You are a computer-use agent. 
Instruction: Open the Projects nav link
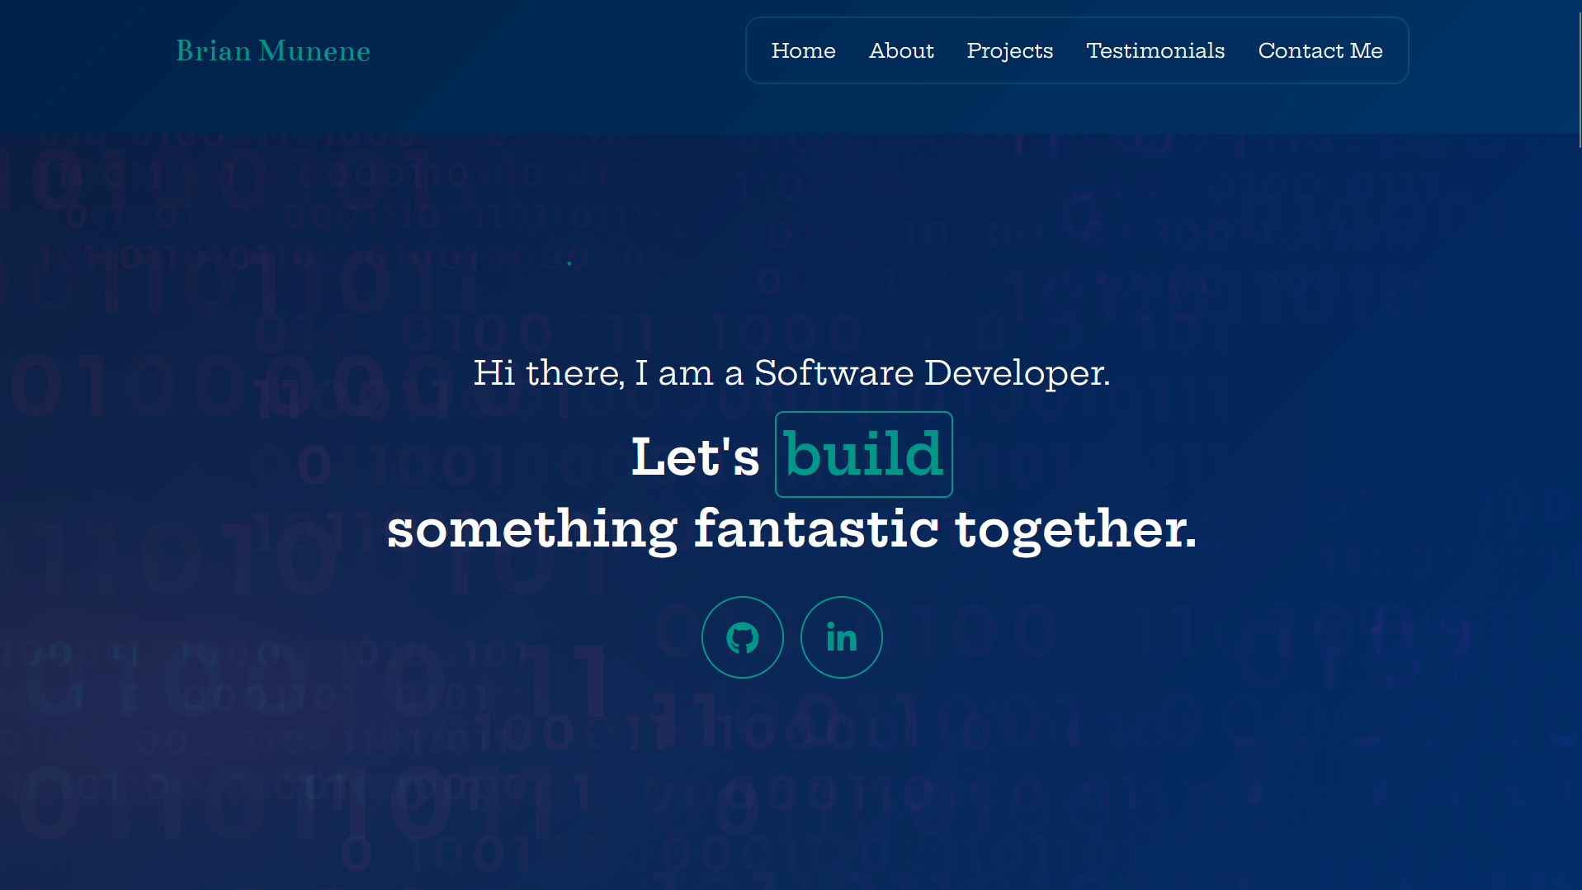1009,51
